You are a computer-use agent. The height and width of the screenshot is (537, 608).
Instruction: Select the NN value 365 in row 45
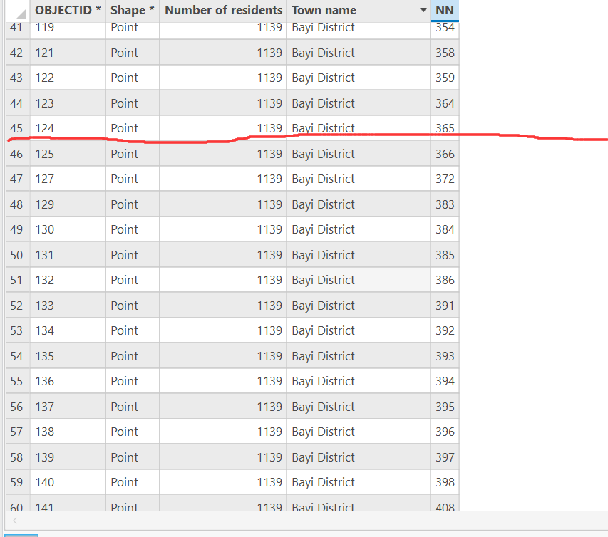click(445, 128)
